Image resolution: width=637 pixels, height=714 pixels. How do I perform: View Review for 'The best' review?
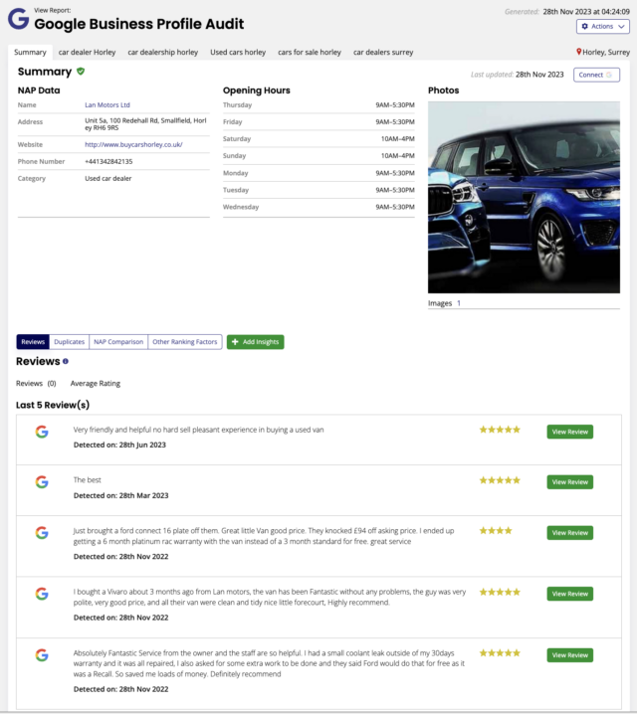coord(570,481)
